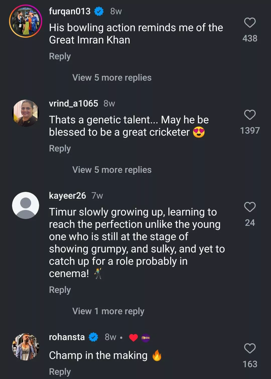Expand 1 more reply under kayeer26
Viewport: 271px width, 379px height.
pyautogui.click(x=108, y=311)
